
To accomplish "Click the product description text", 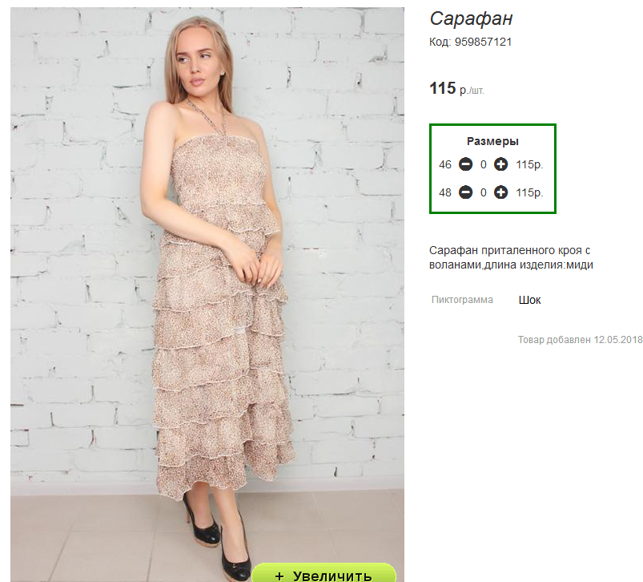I will 511,257.
